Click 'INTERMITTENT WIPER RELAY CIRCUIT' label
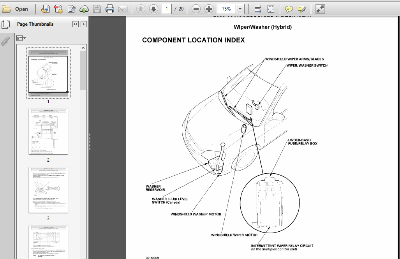The height and width of the screenshot is (259, 400). (282, 246)
